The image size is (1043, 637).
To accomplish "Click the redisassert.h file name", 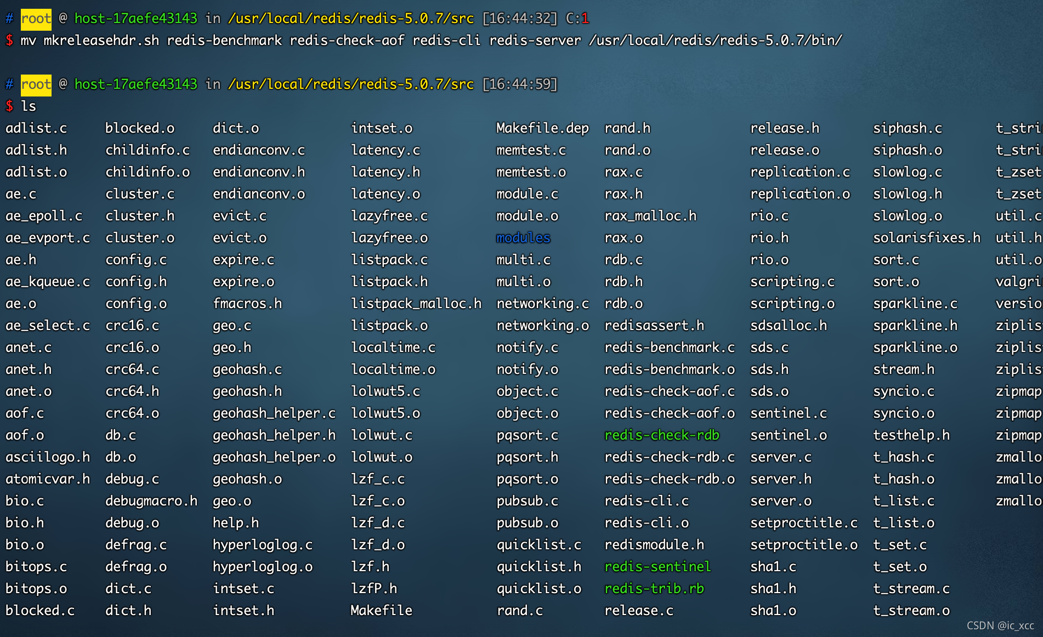I will [x=654, y=326].
